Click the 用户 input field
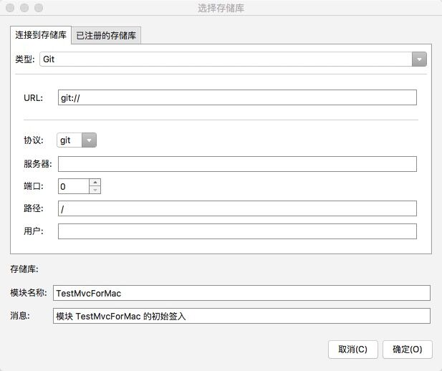This screenshot has height=371, width=442. 237,231
